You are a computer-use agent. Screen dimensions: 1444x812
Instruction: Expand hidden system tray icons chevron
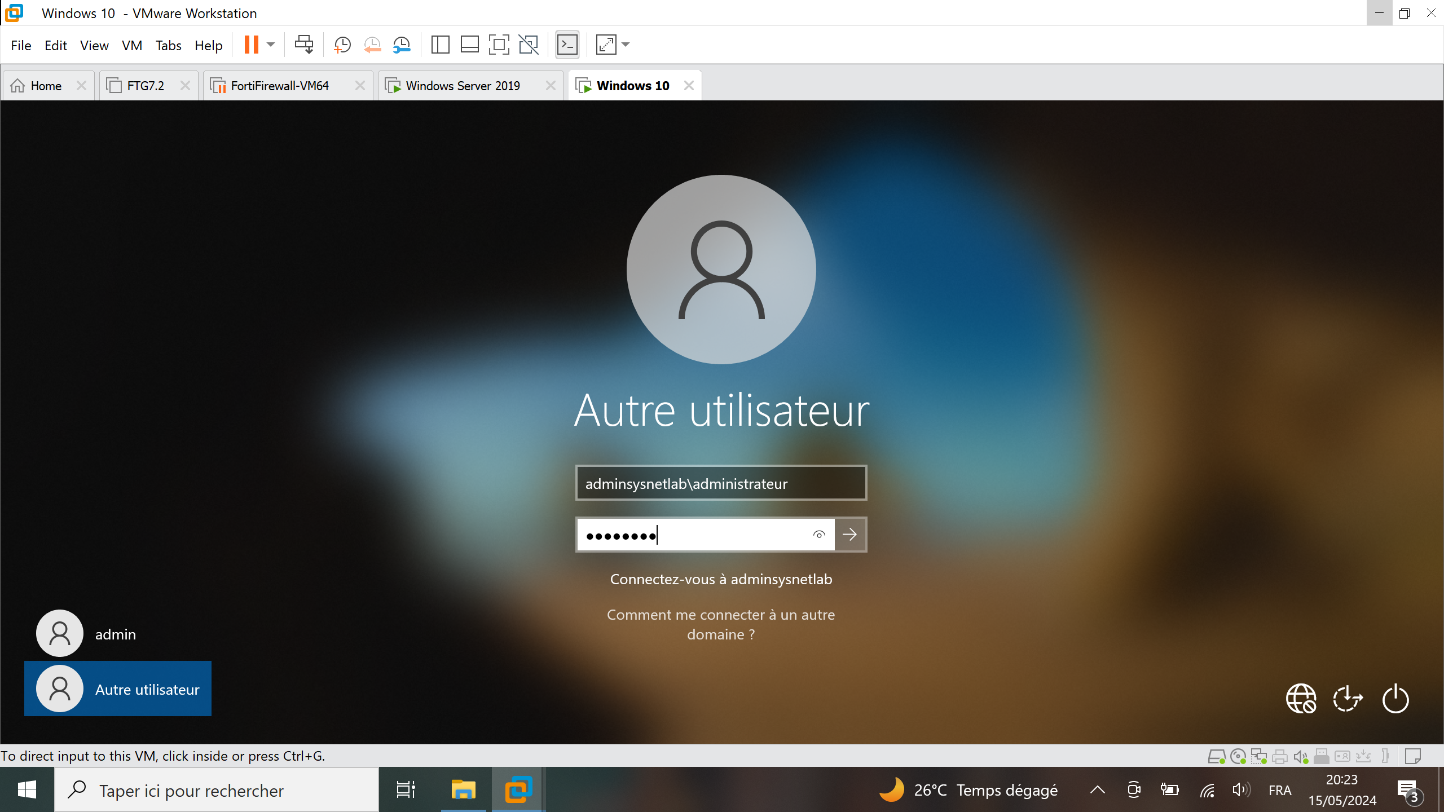click(x=1098, y=790)
